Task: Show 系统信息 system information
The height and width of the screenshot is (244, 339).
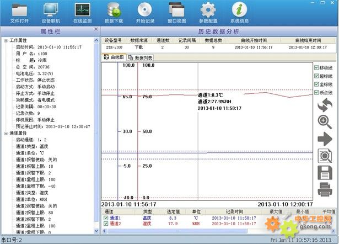Action: [x=239, y=12]
